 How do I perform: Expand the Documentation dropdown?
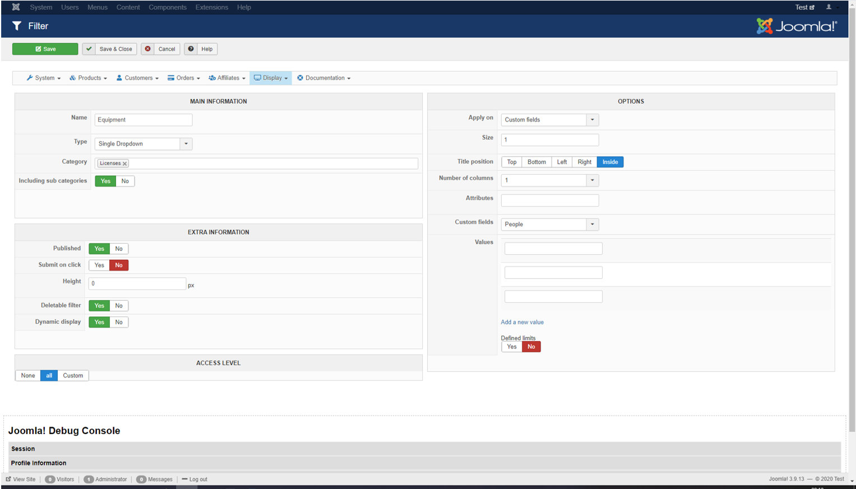click(324, 78)
